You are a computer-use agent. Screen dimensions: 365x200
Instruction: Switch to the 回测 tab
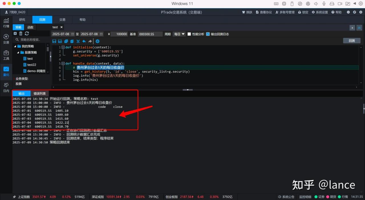[42, 20]
